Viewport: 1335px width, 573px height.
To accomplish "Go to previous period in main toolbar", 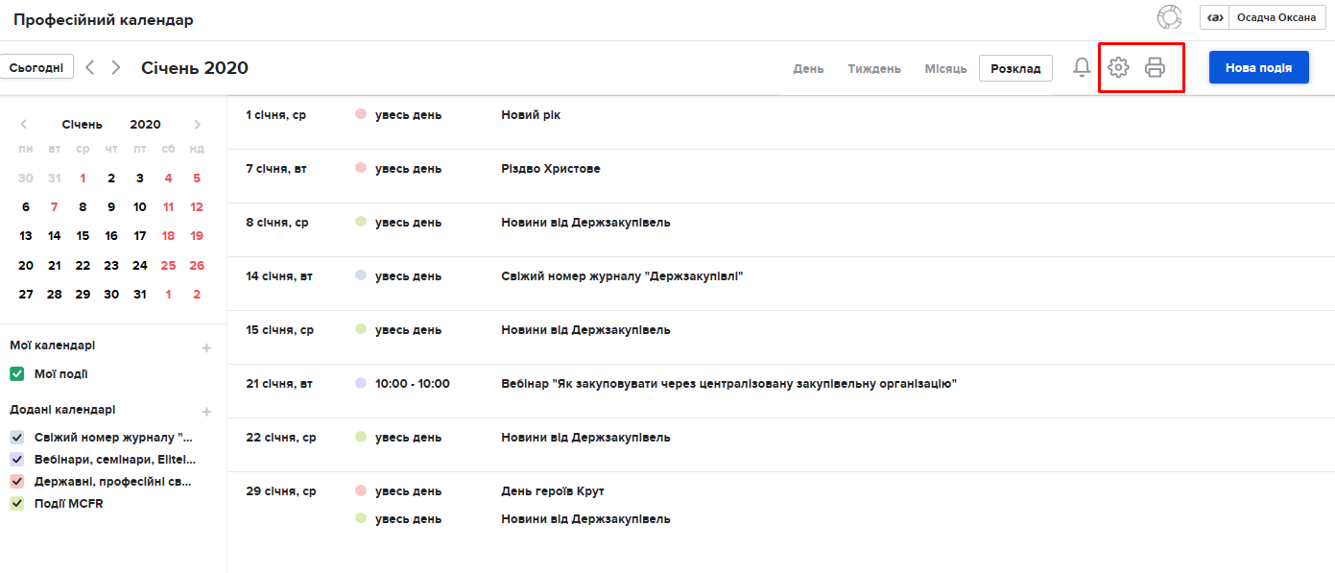I will click(x=90, y=67).
